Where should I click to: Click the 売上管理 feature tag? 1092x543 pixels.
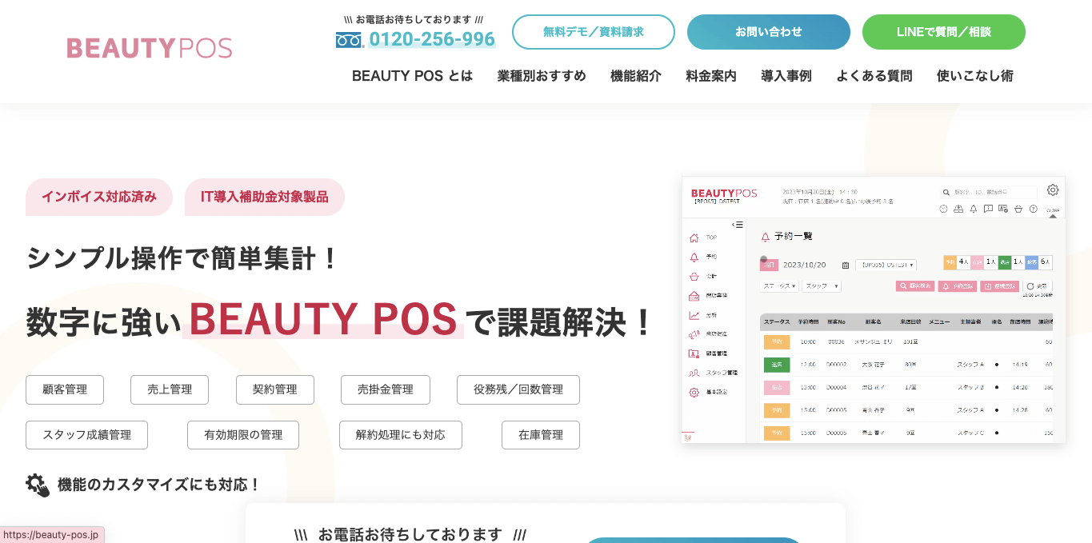[170, 389]
